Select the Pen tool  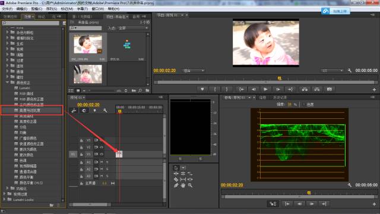[176, 185]
